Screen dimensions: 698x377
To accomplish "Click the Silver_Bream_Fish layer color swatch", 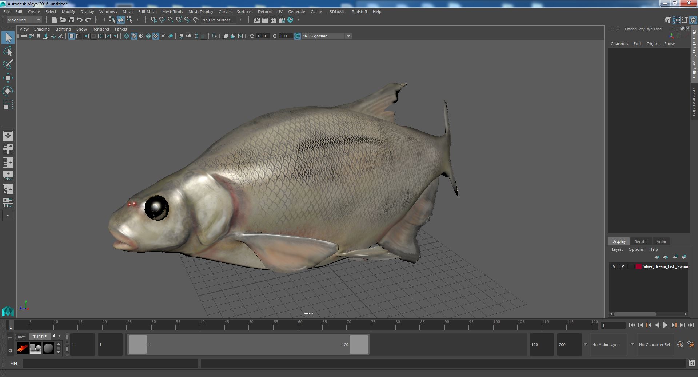I will (638, 266).
